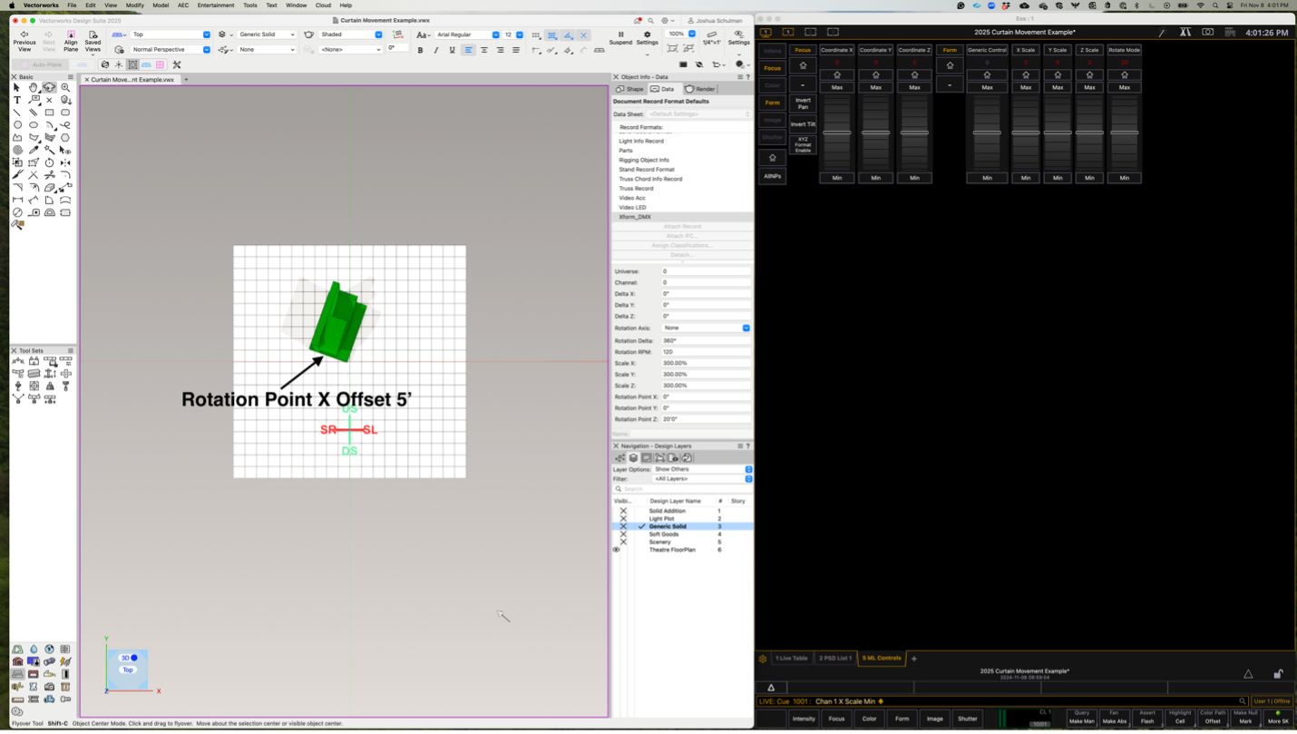Select the Pan hand tool
The image size is (1297, 734).
point(34,88)
